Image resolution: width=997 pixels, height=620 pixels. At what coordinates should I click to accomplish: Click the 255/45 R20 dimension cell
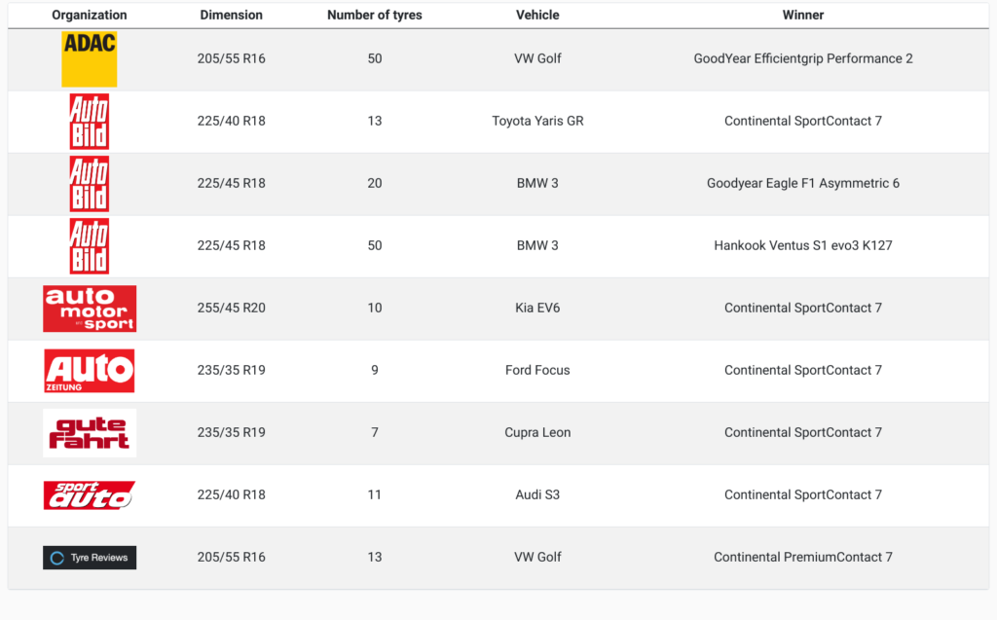(x=232, y=308)
